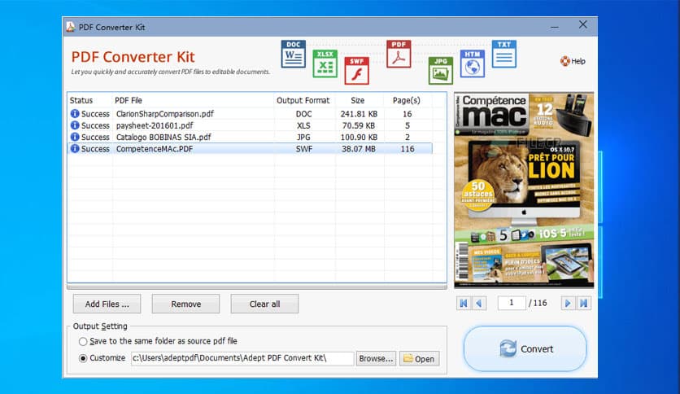Click the JPG output format cell
680x394 pixels.
click(303, 137)
